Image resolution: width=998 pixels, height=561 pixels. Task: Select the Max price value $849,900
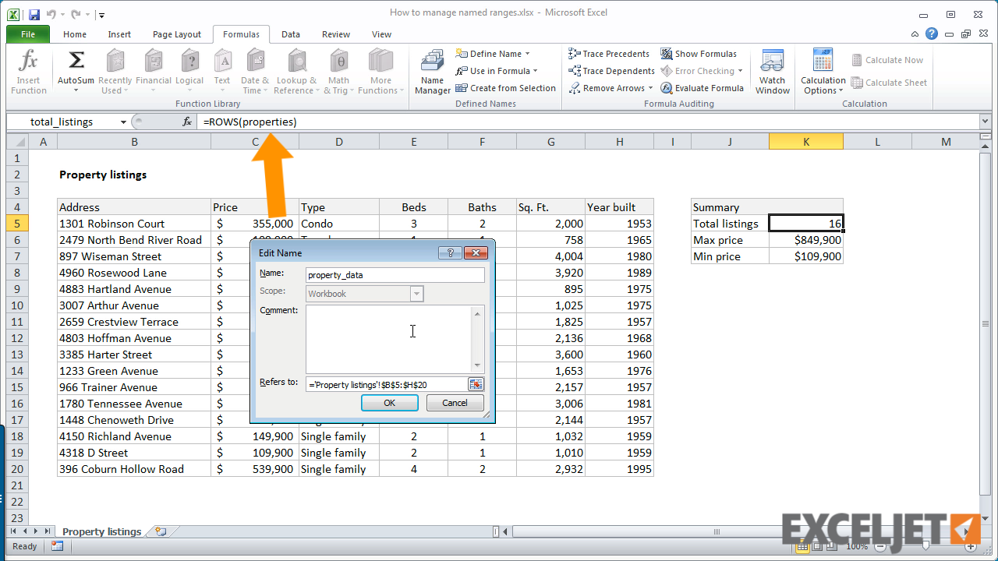(x=806, y=240)
